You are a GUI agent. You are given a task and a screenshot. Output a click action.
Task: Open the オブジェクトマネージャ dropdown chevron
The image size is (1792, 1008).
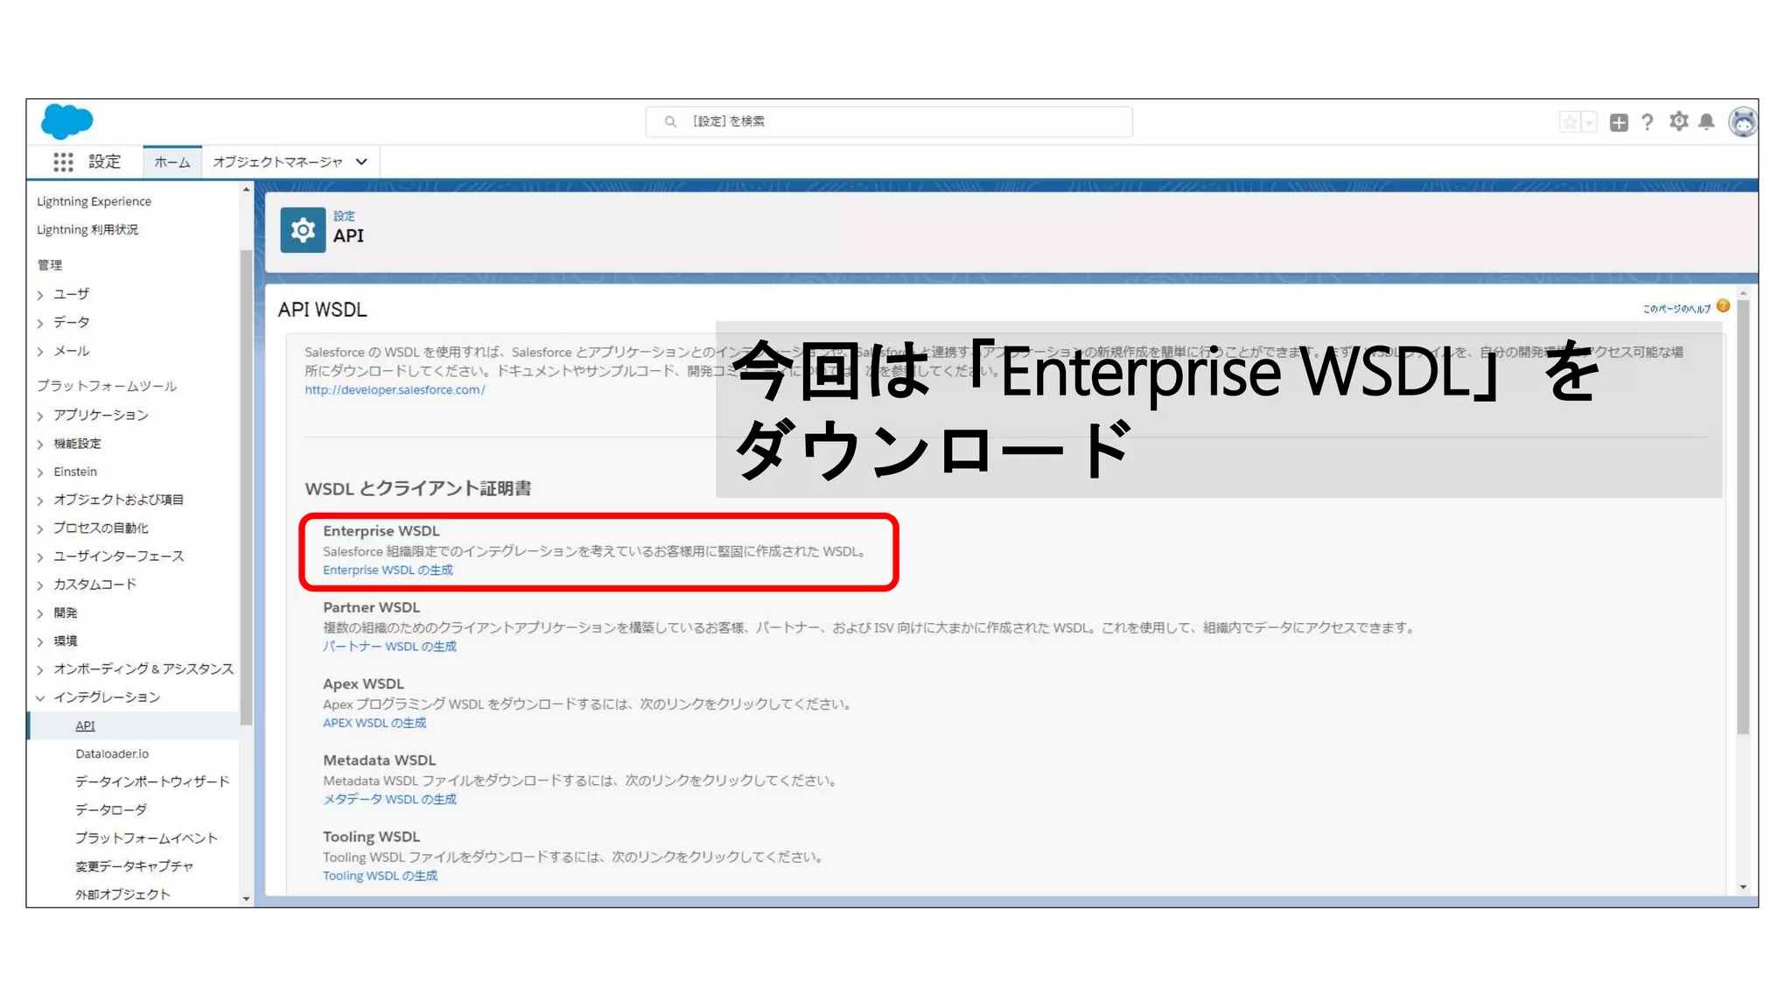point(361,162)
